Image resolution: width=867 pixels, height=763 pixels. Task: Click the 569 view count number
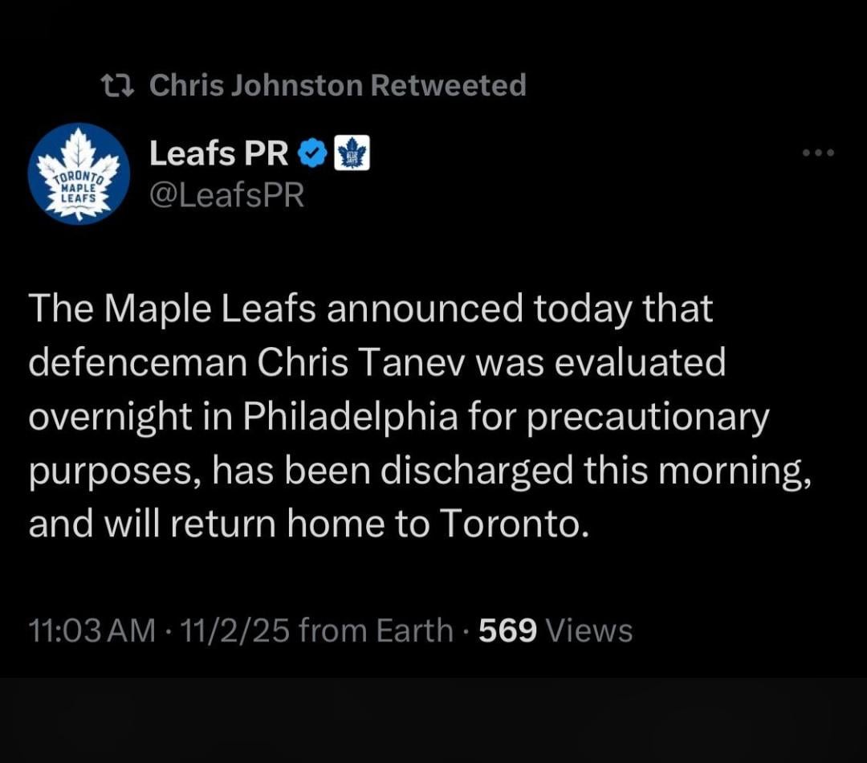tap(506, 630)
